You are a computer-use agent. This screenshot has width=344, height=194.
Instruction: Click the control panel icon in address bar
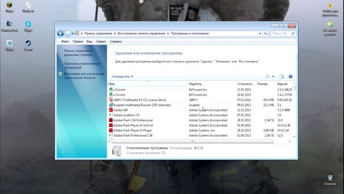click(77, 33)
